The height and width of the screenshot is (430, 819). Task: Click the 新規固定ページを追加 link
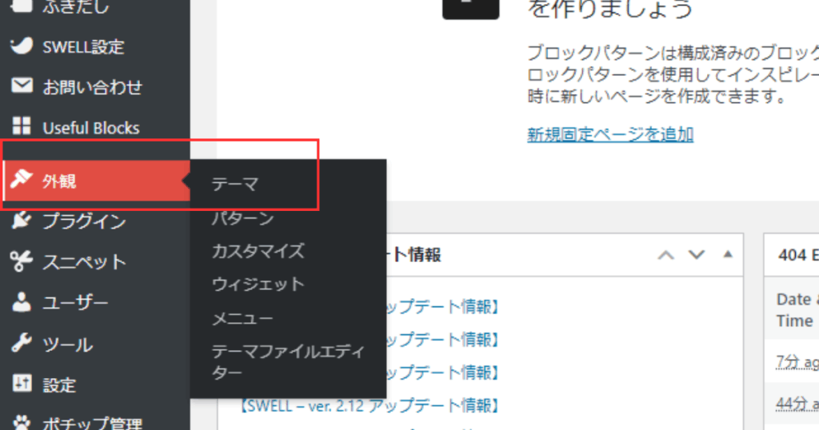point(610,134)
